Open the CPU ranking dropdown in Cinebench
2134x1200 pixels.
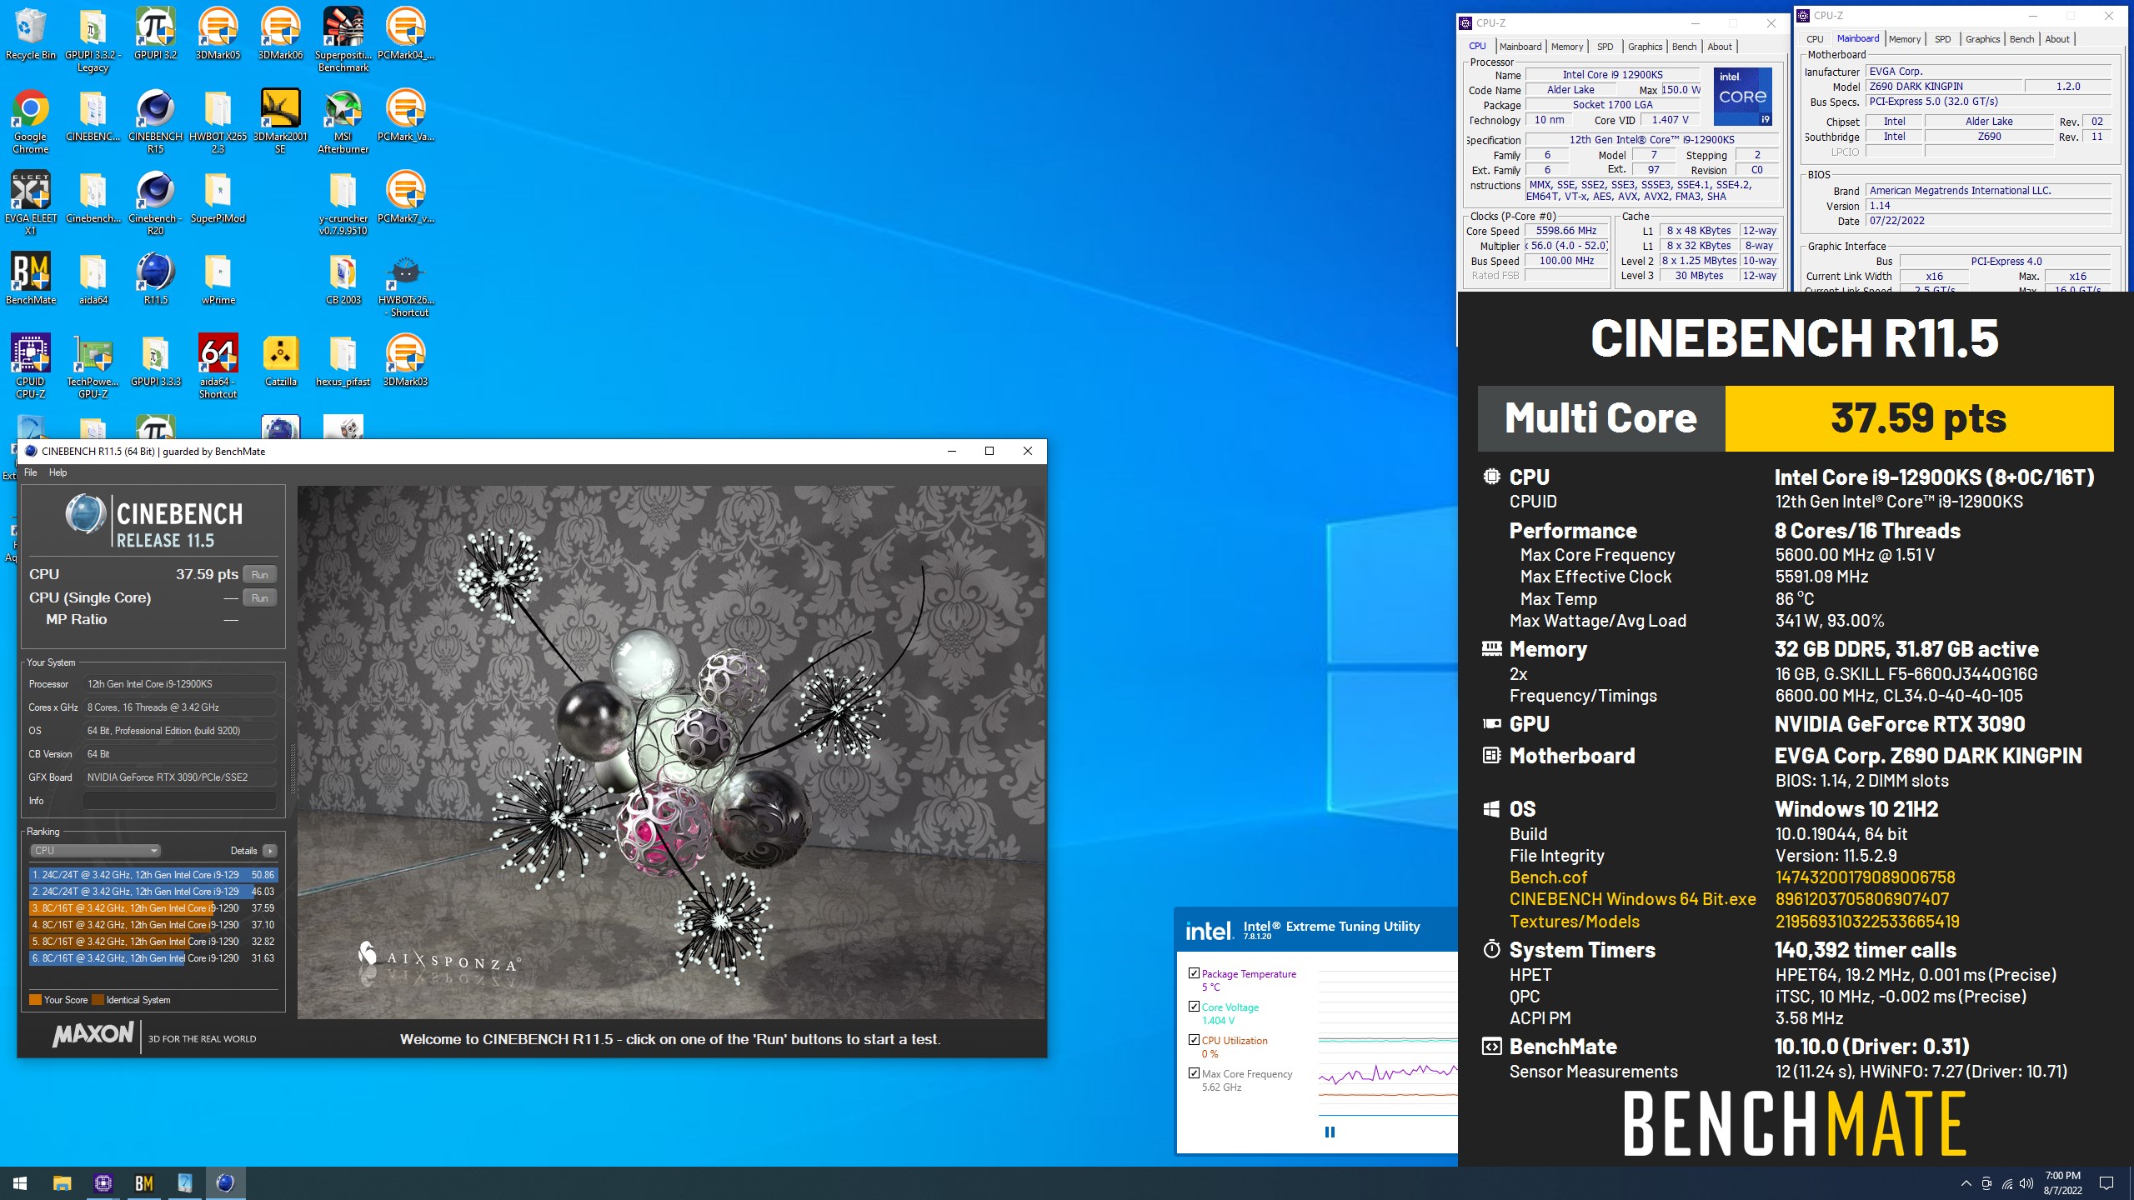[95, 851]
